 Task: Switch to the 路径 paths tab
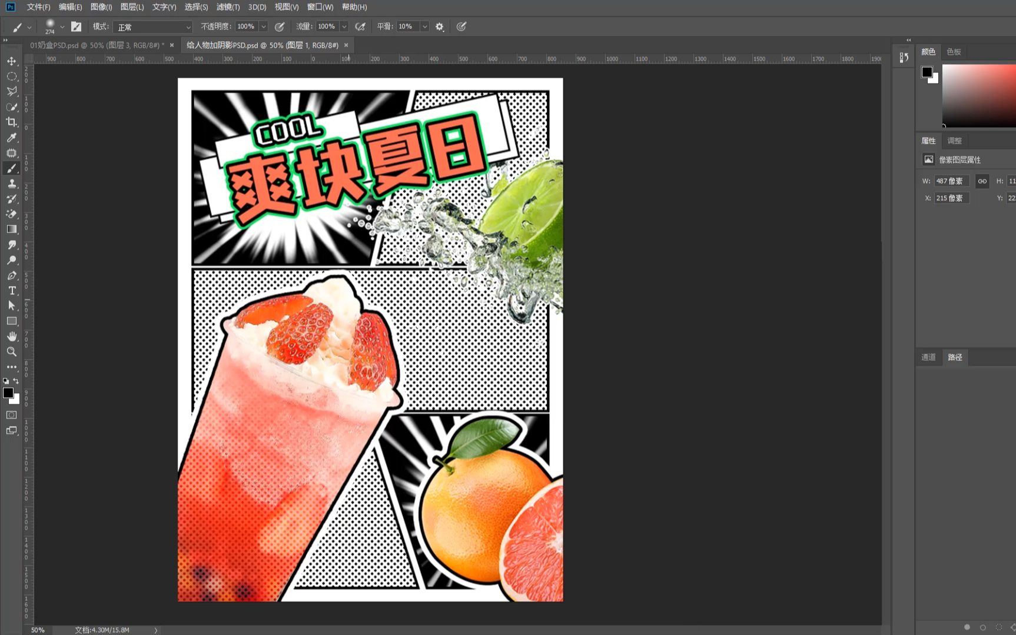955,357
